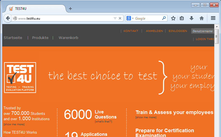Image resolution: width=221 pixels, height=137 pixels.
Task: Click show me more under Train & Assess
Action: coord(146,117)
